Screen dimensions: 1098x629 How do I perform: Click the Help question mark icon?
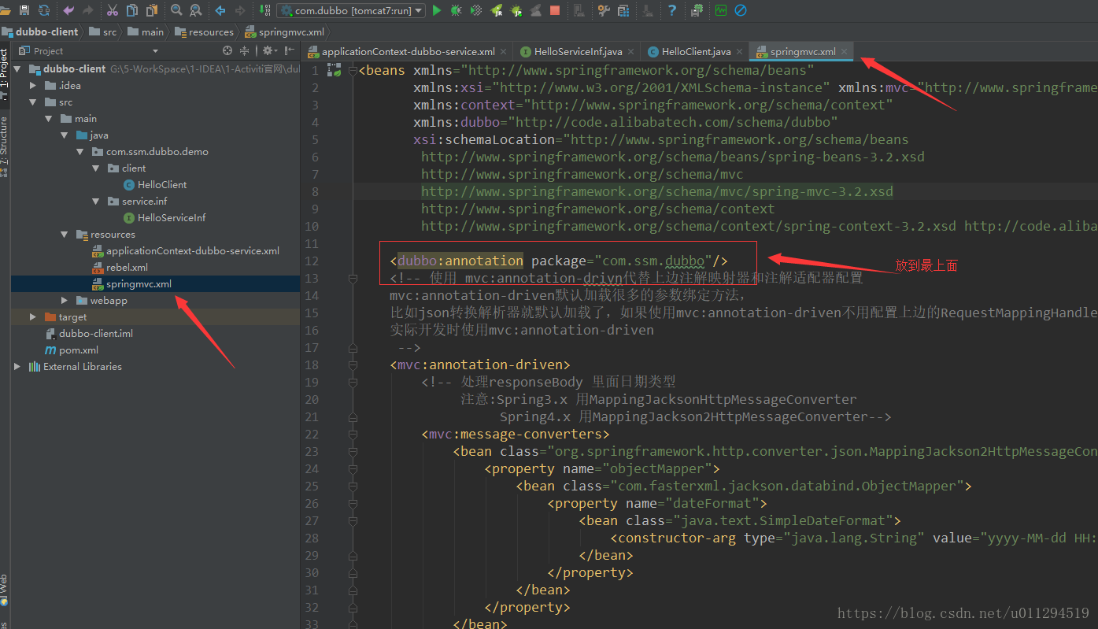click(x=671, y=10)
